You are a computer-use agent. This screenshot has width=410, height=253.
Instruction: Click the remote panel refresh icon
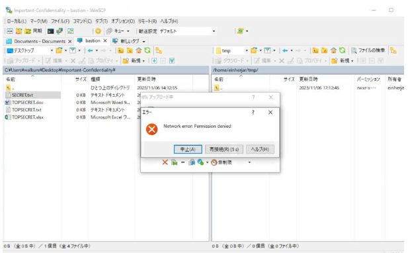[343, 50]
